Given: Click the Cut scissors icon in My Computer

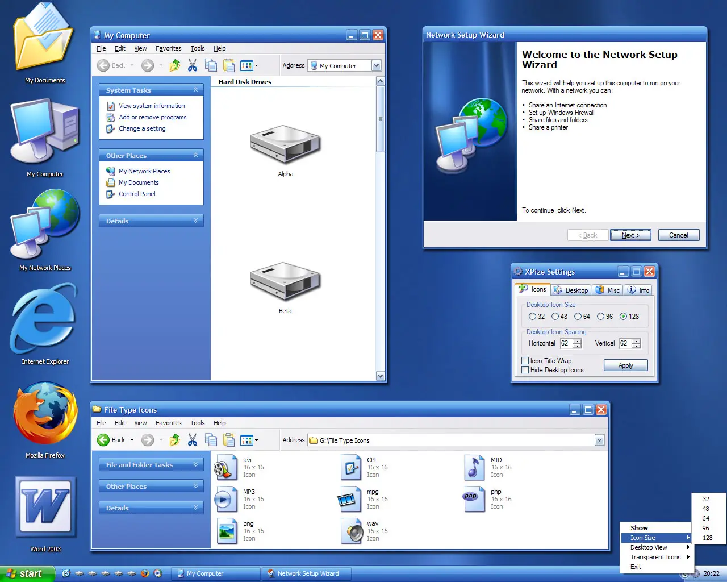Looking at the screenshot, I should (193, 65).
